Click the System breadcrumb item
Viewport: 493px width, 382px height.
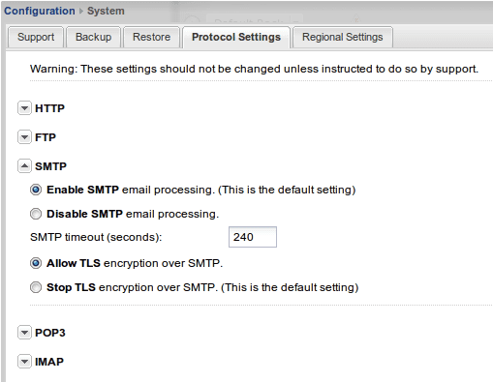(x=106, y=11)
